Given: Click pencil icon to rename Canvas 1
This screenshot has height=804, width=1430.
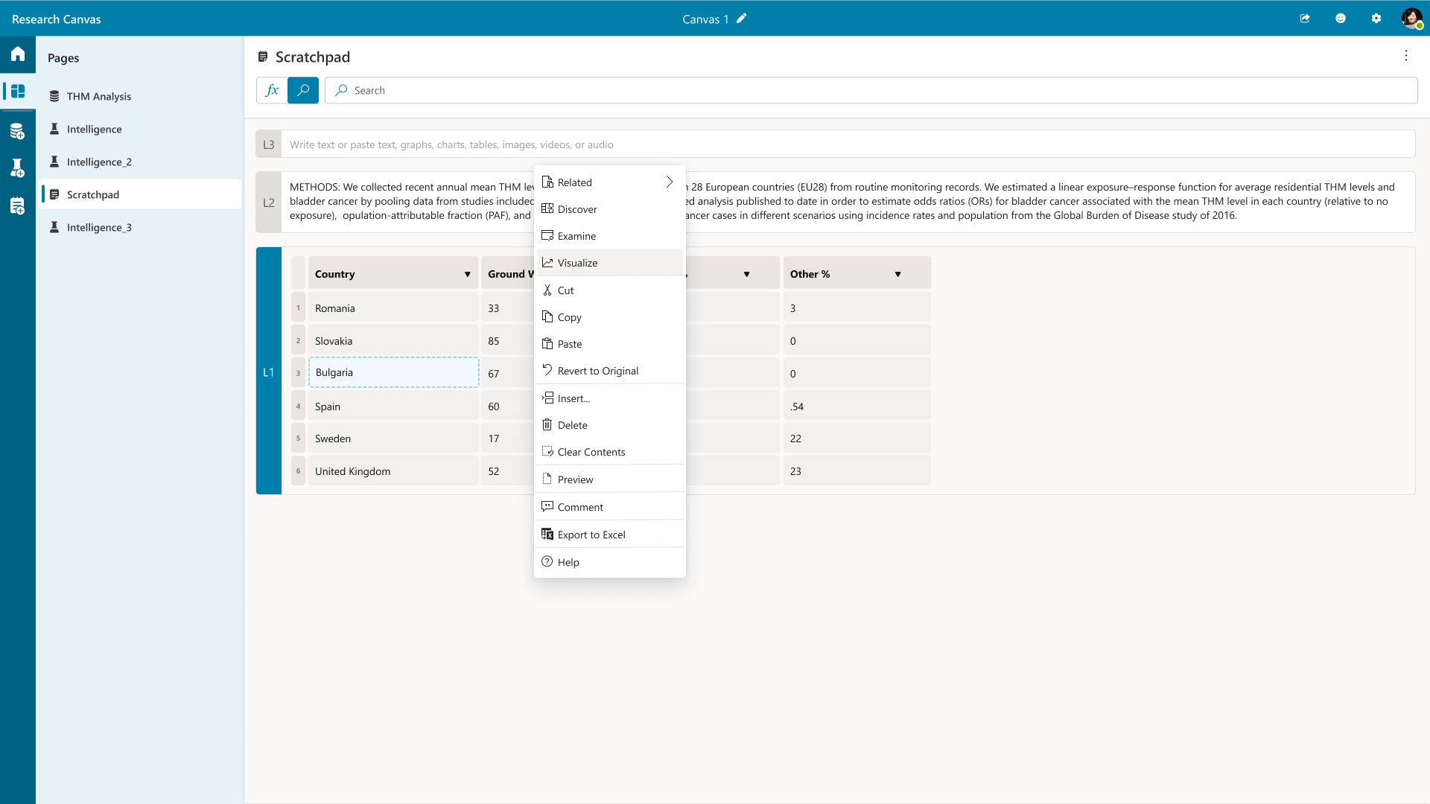Looking at the screenshot, I should [x=742, y=19].
